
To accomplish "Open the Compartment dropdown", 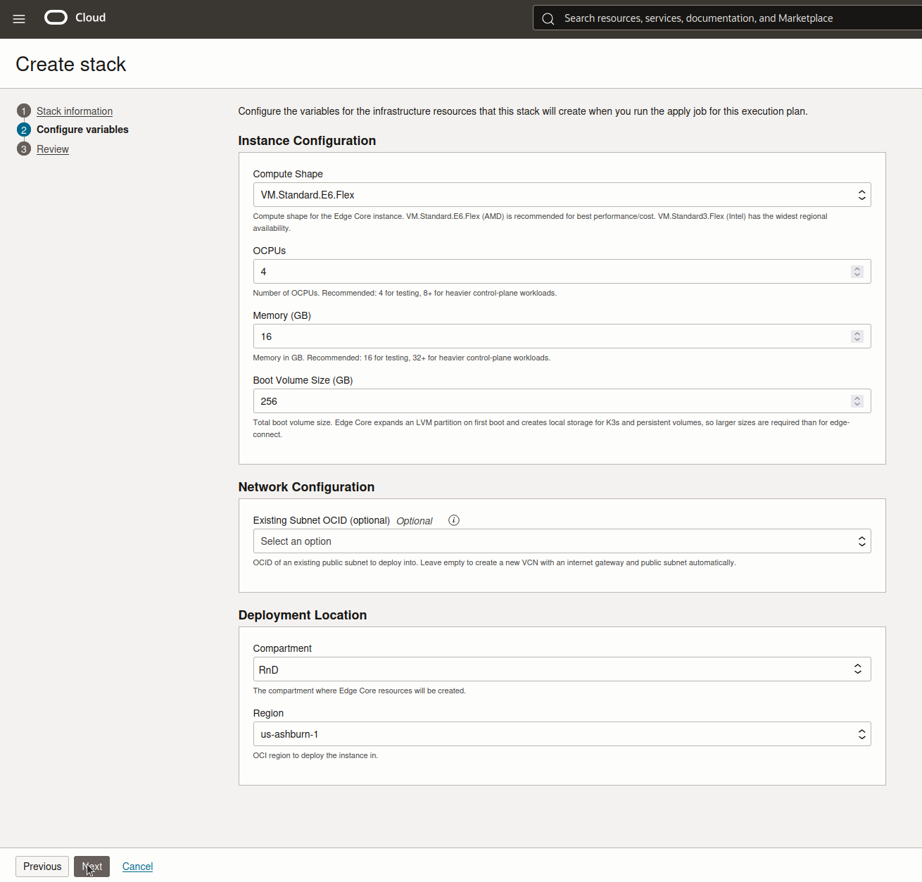I will [562, 669].
